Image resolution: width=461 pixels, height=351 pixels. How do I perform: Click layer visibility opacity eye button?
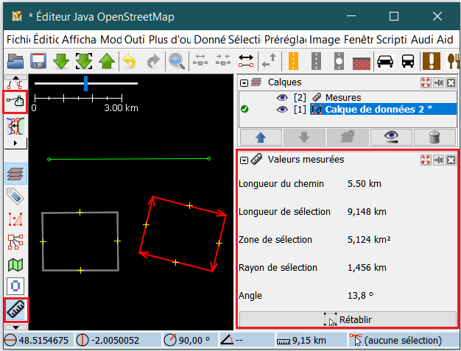tap(391, 137)
